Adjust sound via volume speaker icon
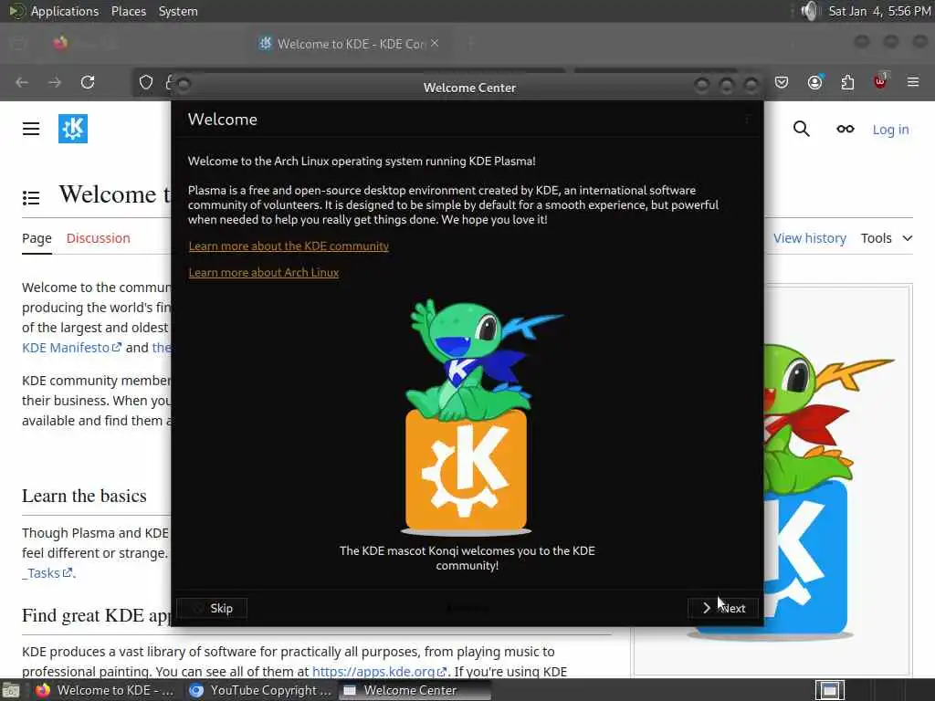 pos(810,11)
